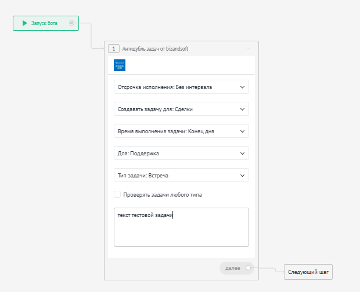Open the Для: Поддержка dropdown

point(181,153)
